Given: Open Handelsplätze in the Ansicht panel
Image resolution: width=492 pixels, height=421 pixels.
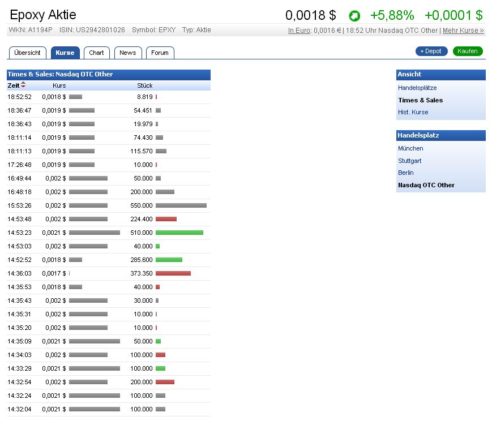Looking at the screenshot, I should [x=417, y=88].
